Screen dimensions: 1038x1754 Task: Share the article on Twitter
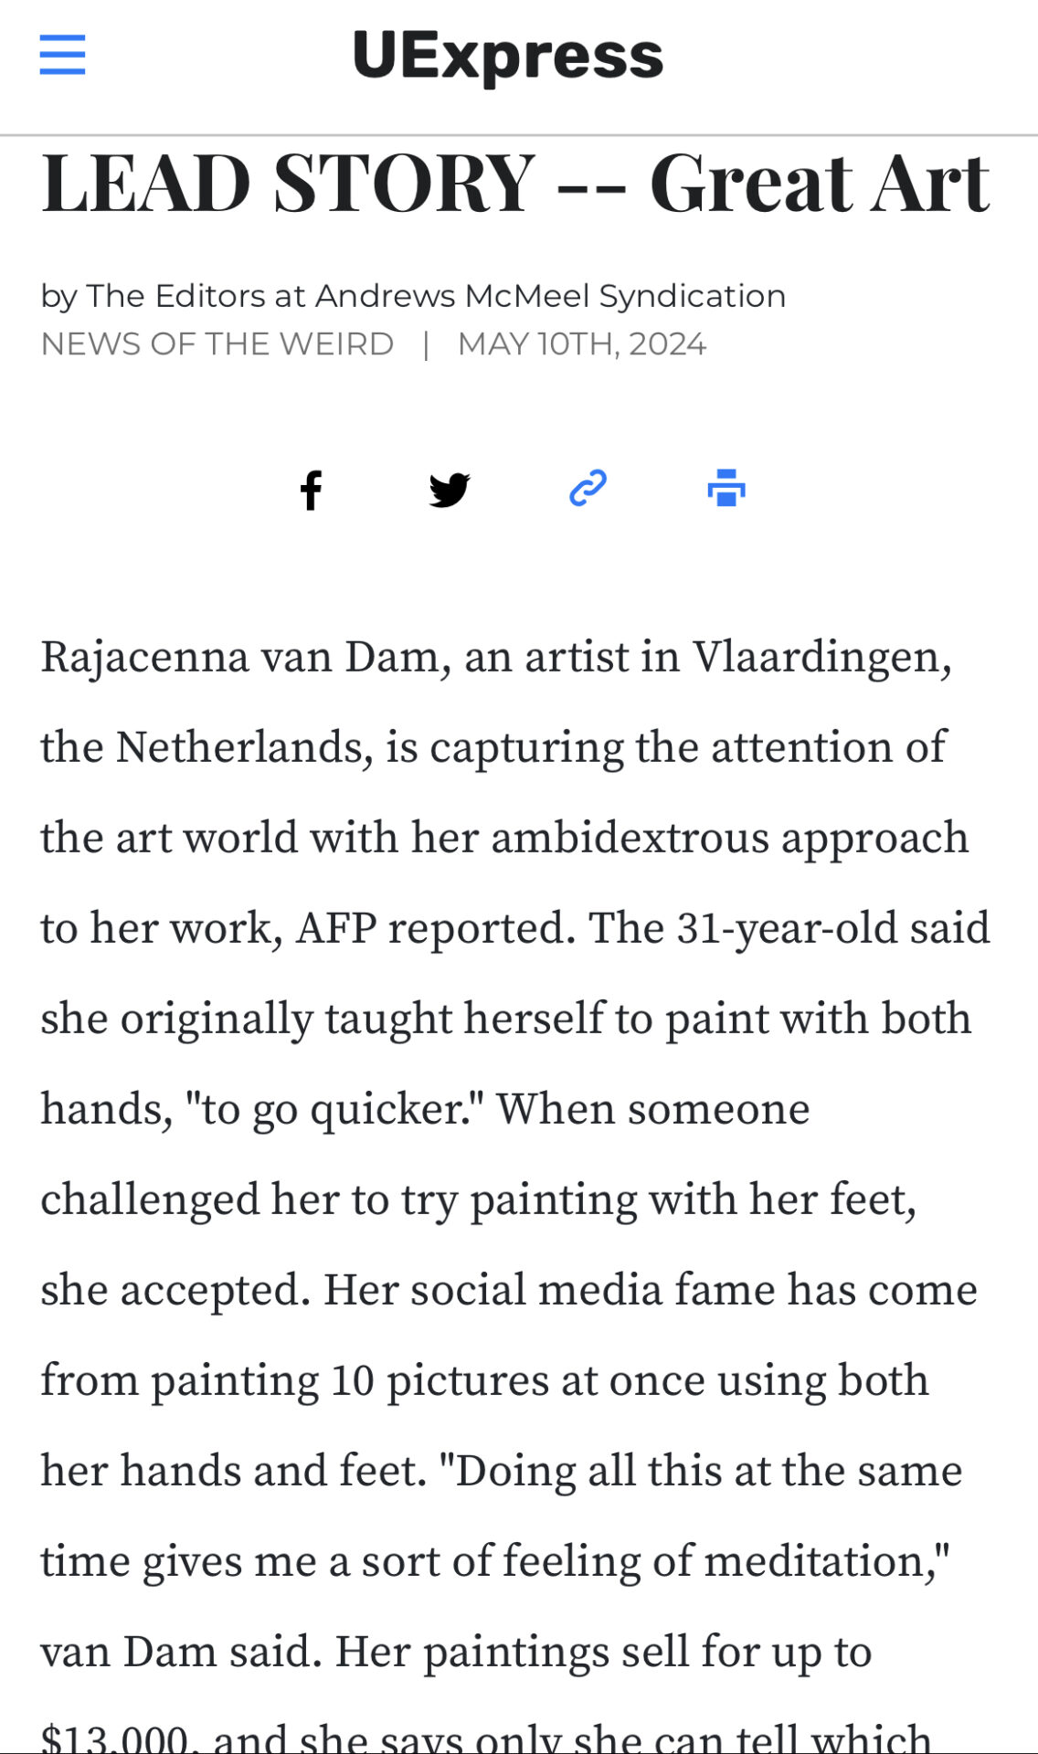tap(450, 490)
